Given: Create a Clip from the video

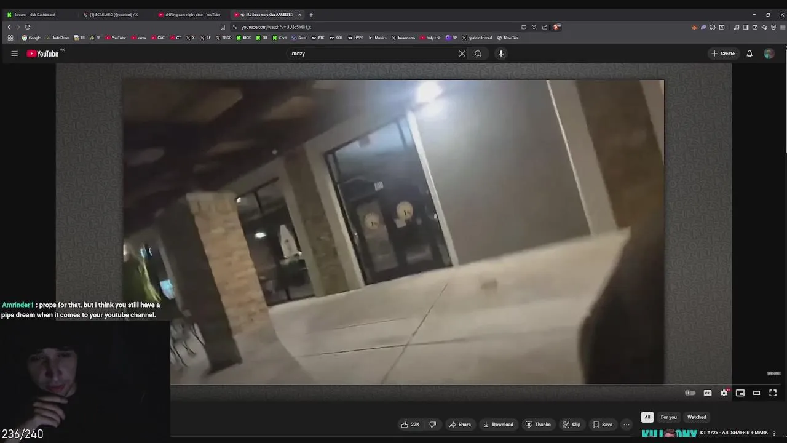Looking at the screenshot, I should (x=572, y=425).
